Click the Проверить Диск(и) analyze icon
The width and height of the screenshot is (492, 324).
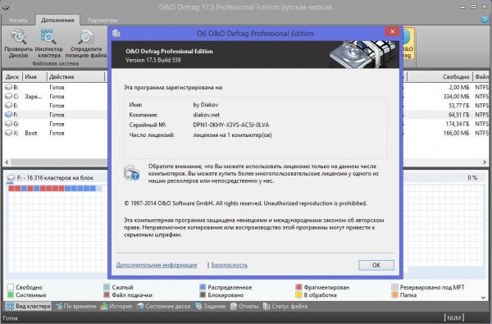tap(19, 37)
